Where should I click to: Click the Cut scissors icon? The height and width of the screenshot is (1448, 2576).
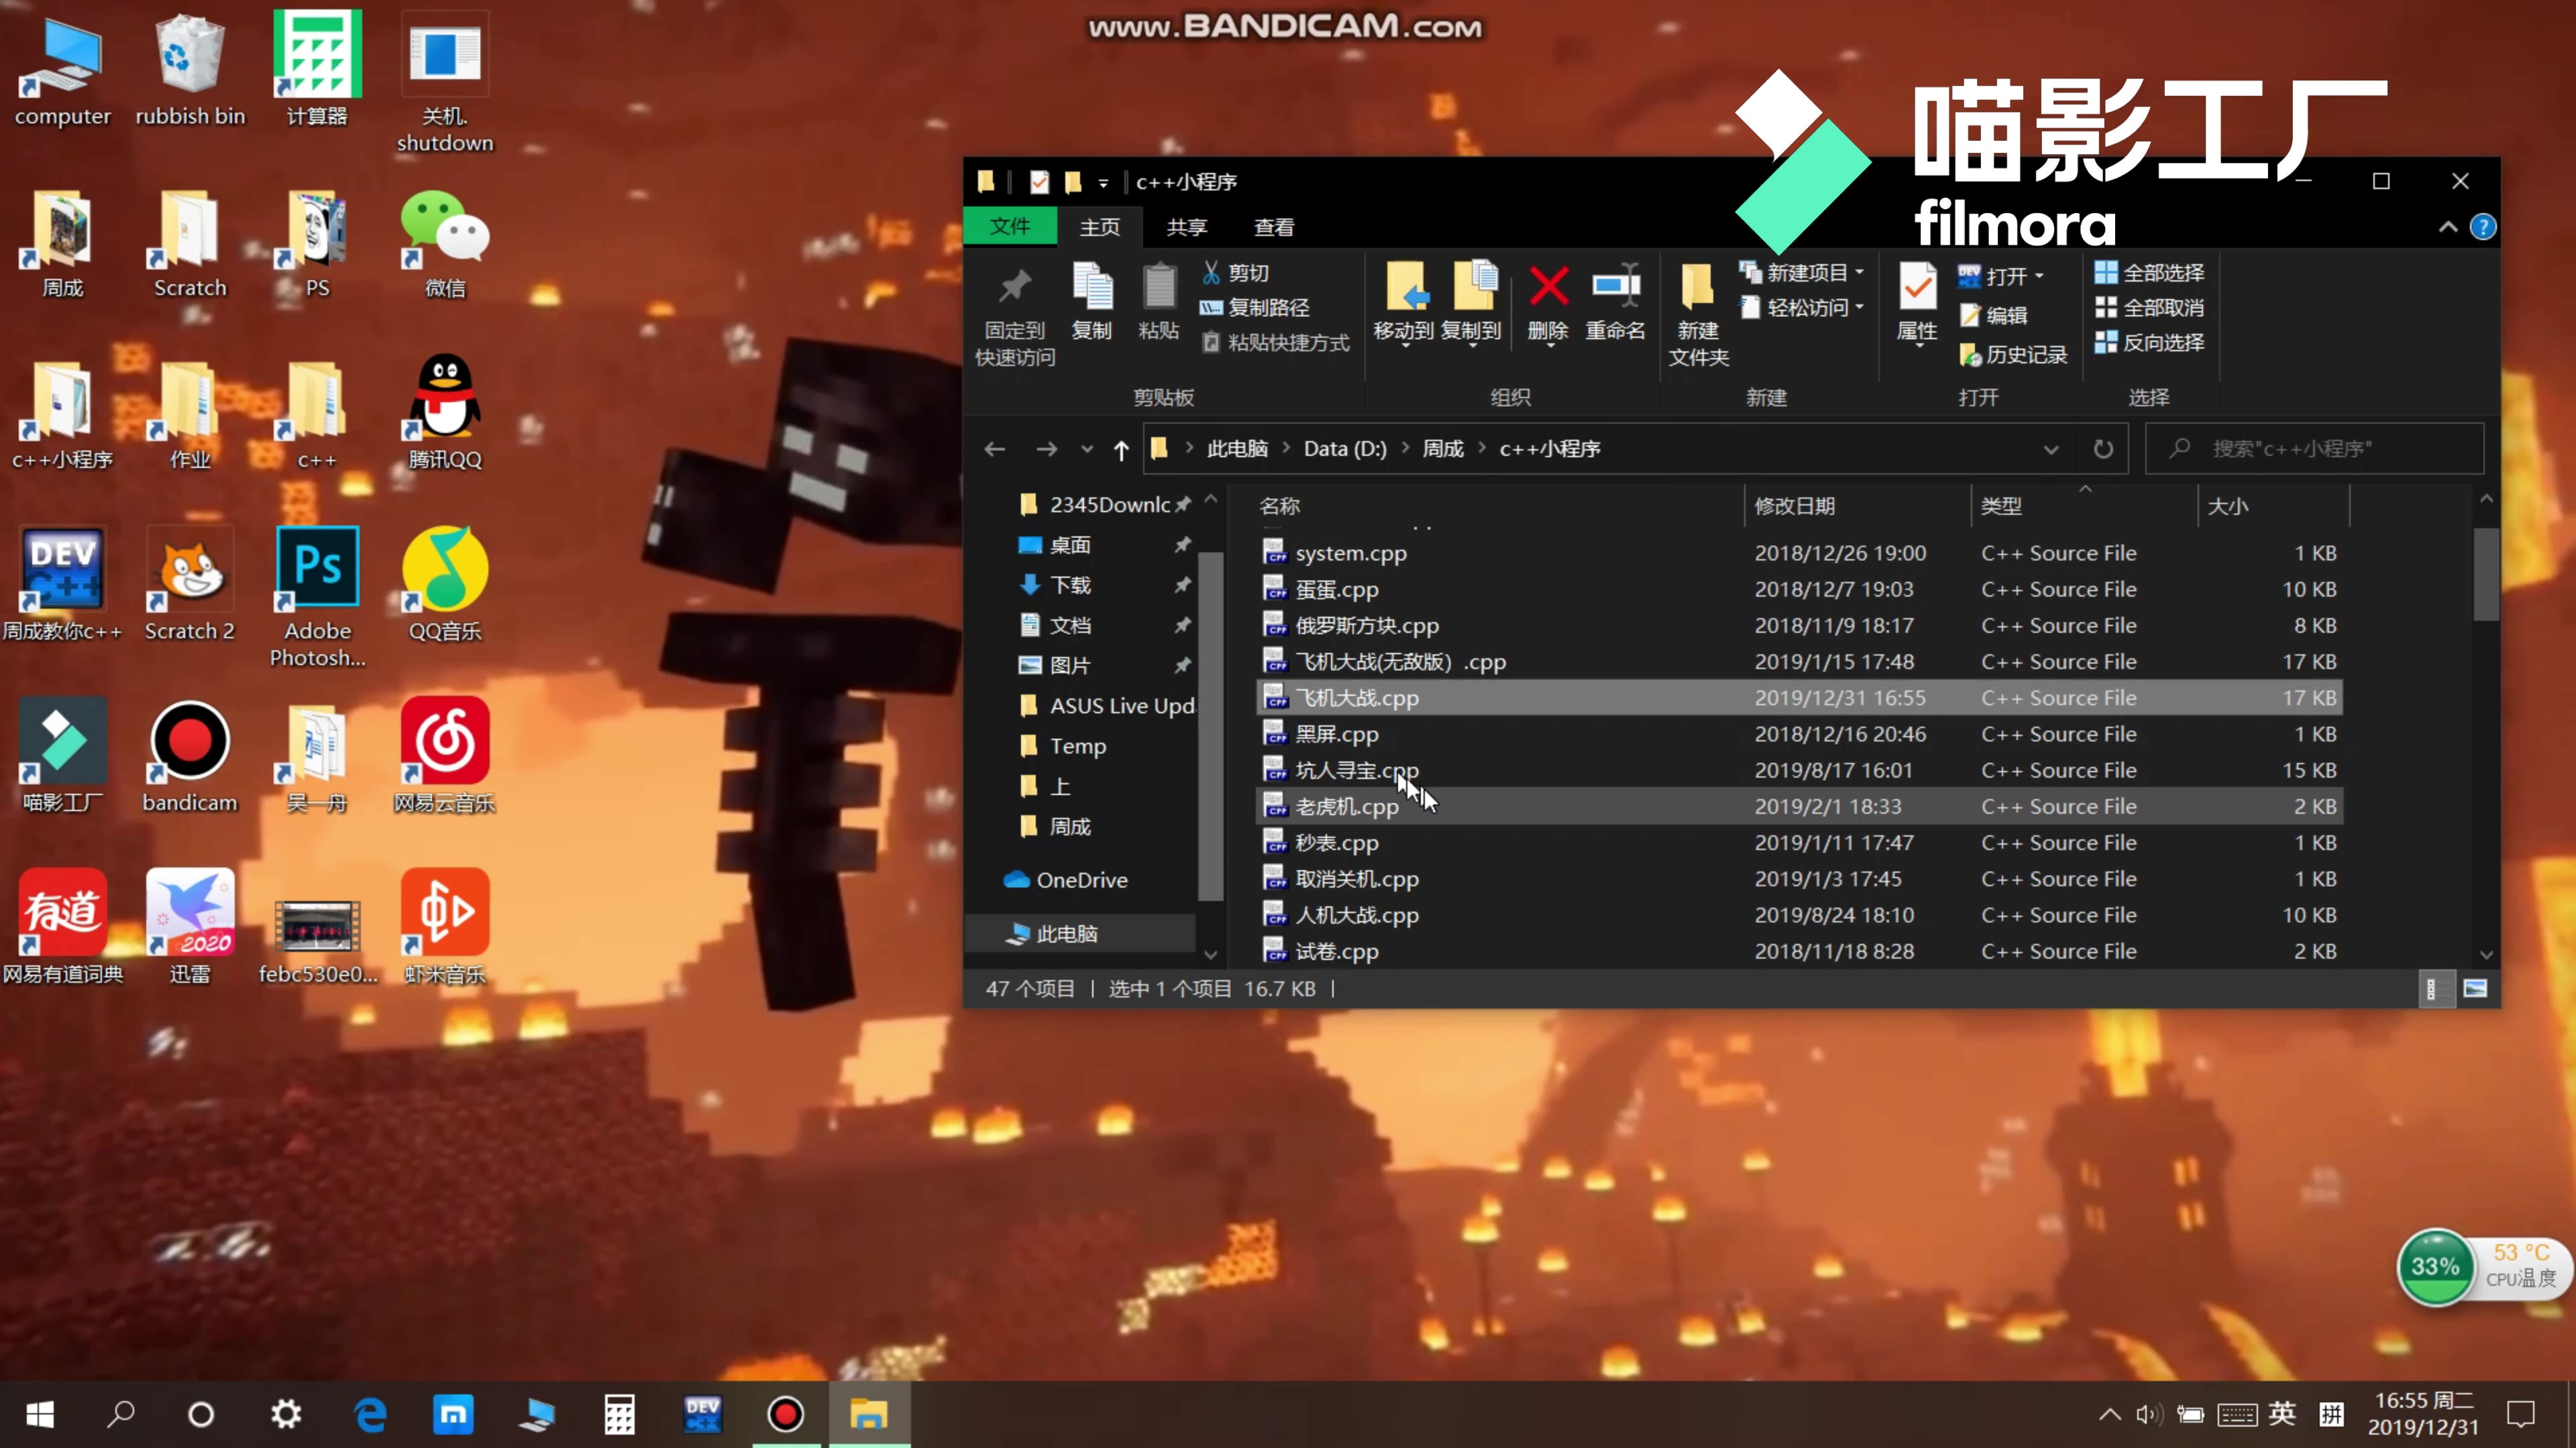pyautogui.click(x=1211, y=273)
